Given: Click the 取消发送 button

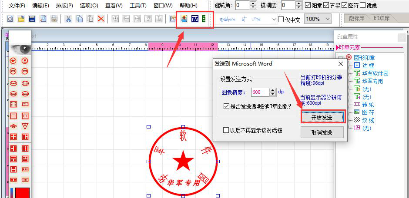Looking at the screenshot, I should (322, 132).
